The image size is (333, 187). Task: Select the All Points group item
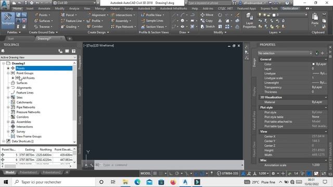coord(29,78)
